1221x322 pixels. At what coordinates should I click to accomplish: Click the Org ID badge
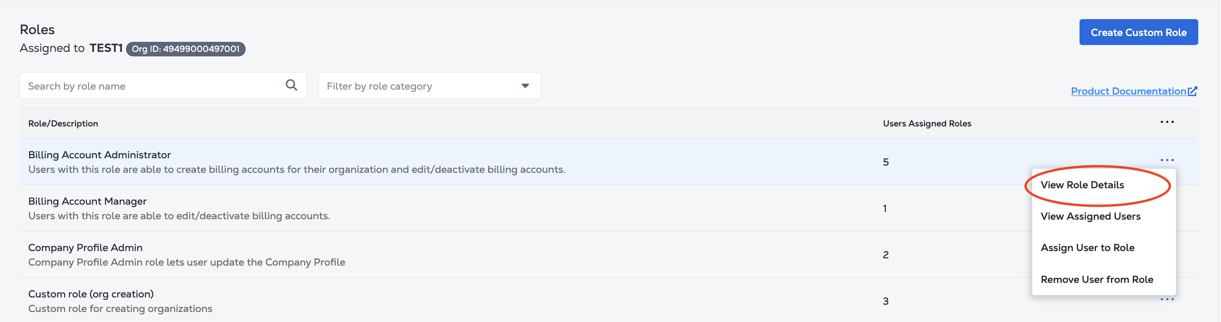186,49
